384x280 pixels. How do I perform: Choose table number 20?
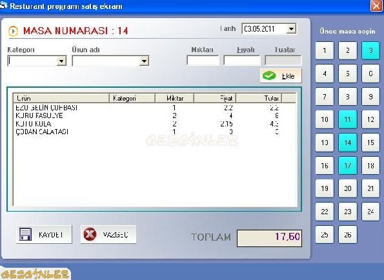coord(347,188)
